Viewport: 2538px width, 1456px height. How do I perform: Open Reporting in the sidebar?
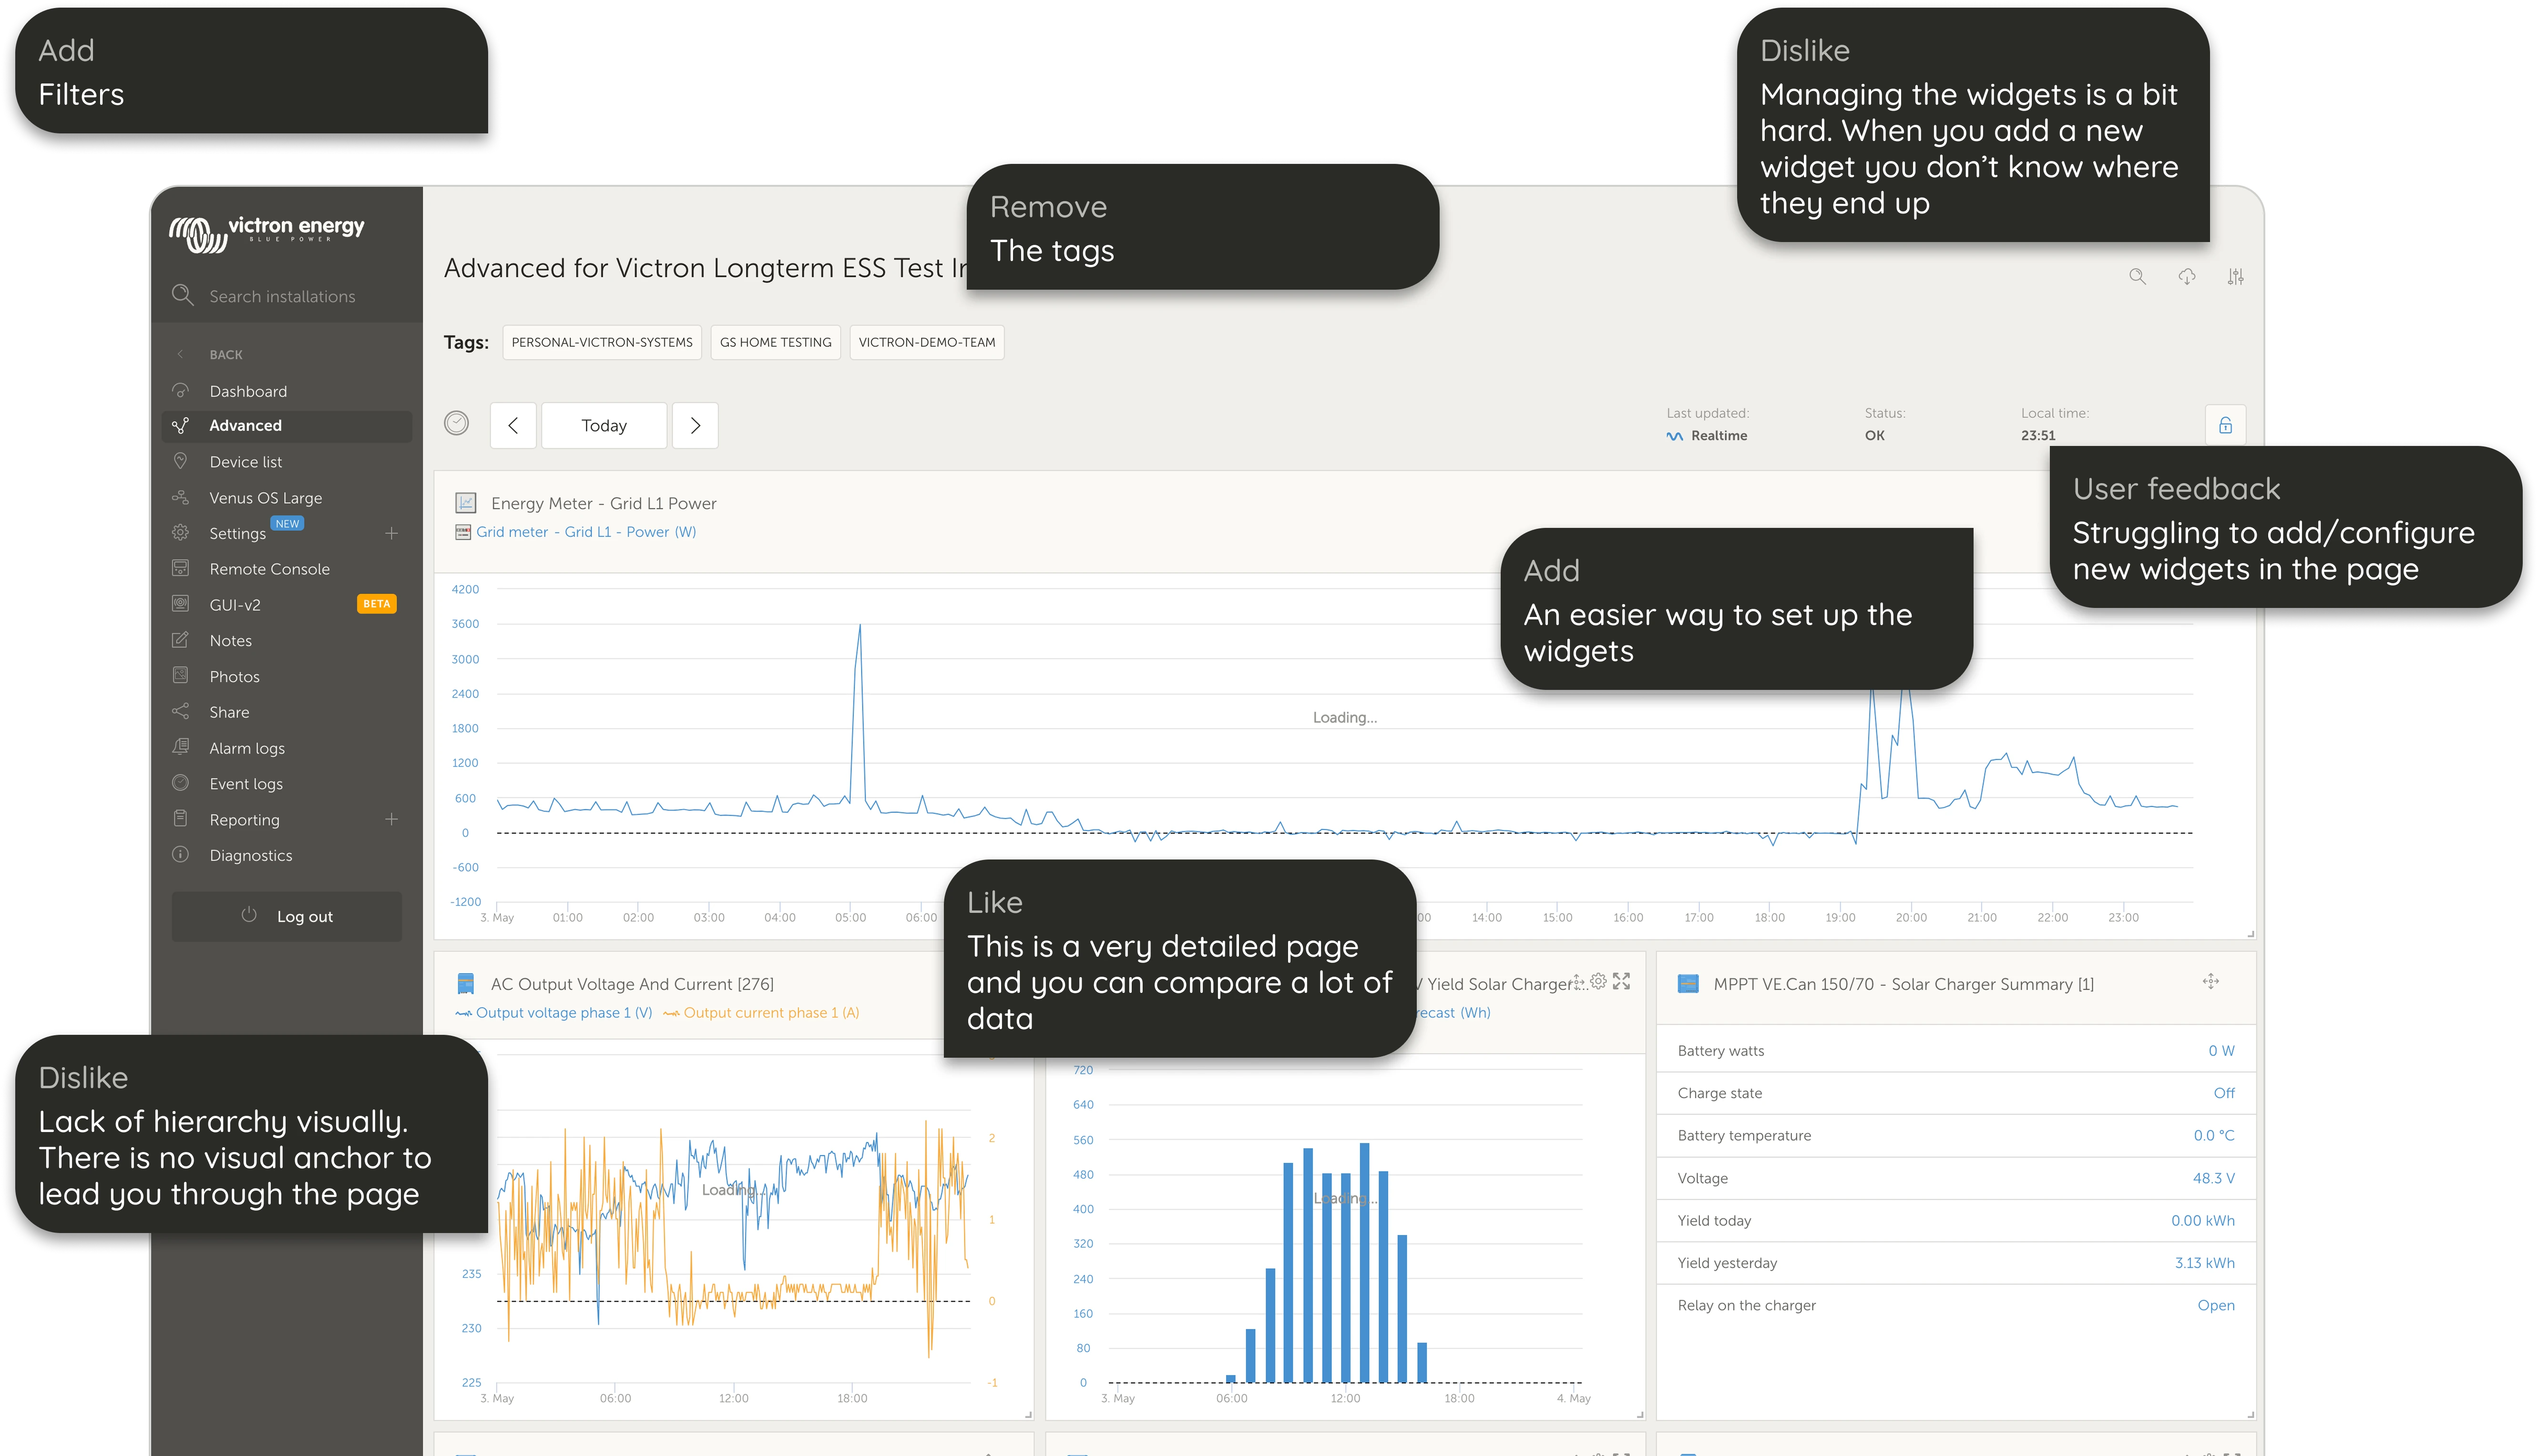tap(244, 820)
